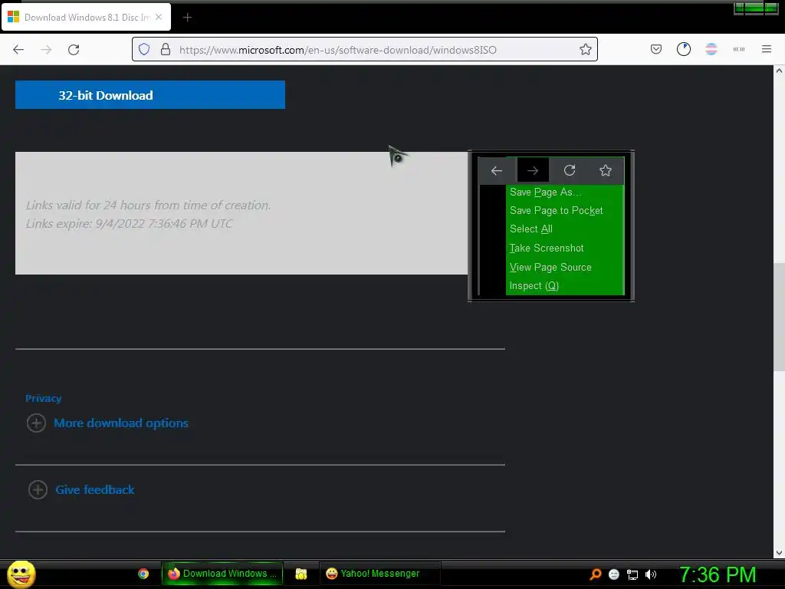The image size is (785, 589).
Task: Close the Download Windows 8.1 tab
Action: [x=159, y=17]
